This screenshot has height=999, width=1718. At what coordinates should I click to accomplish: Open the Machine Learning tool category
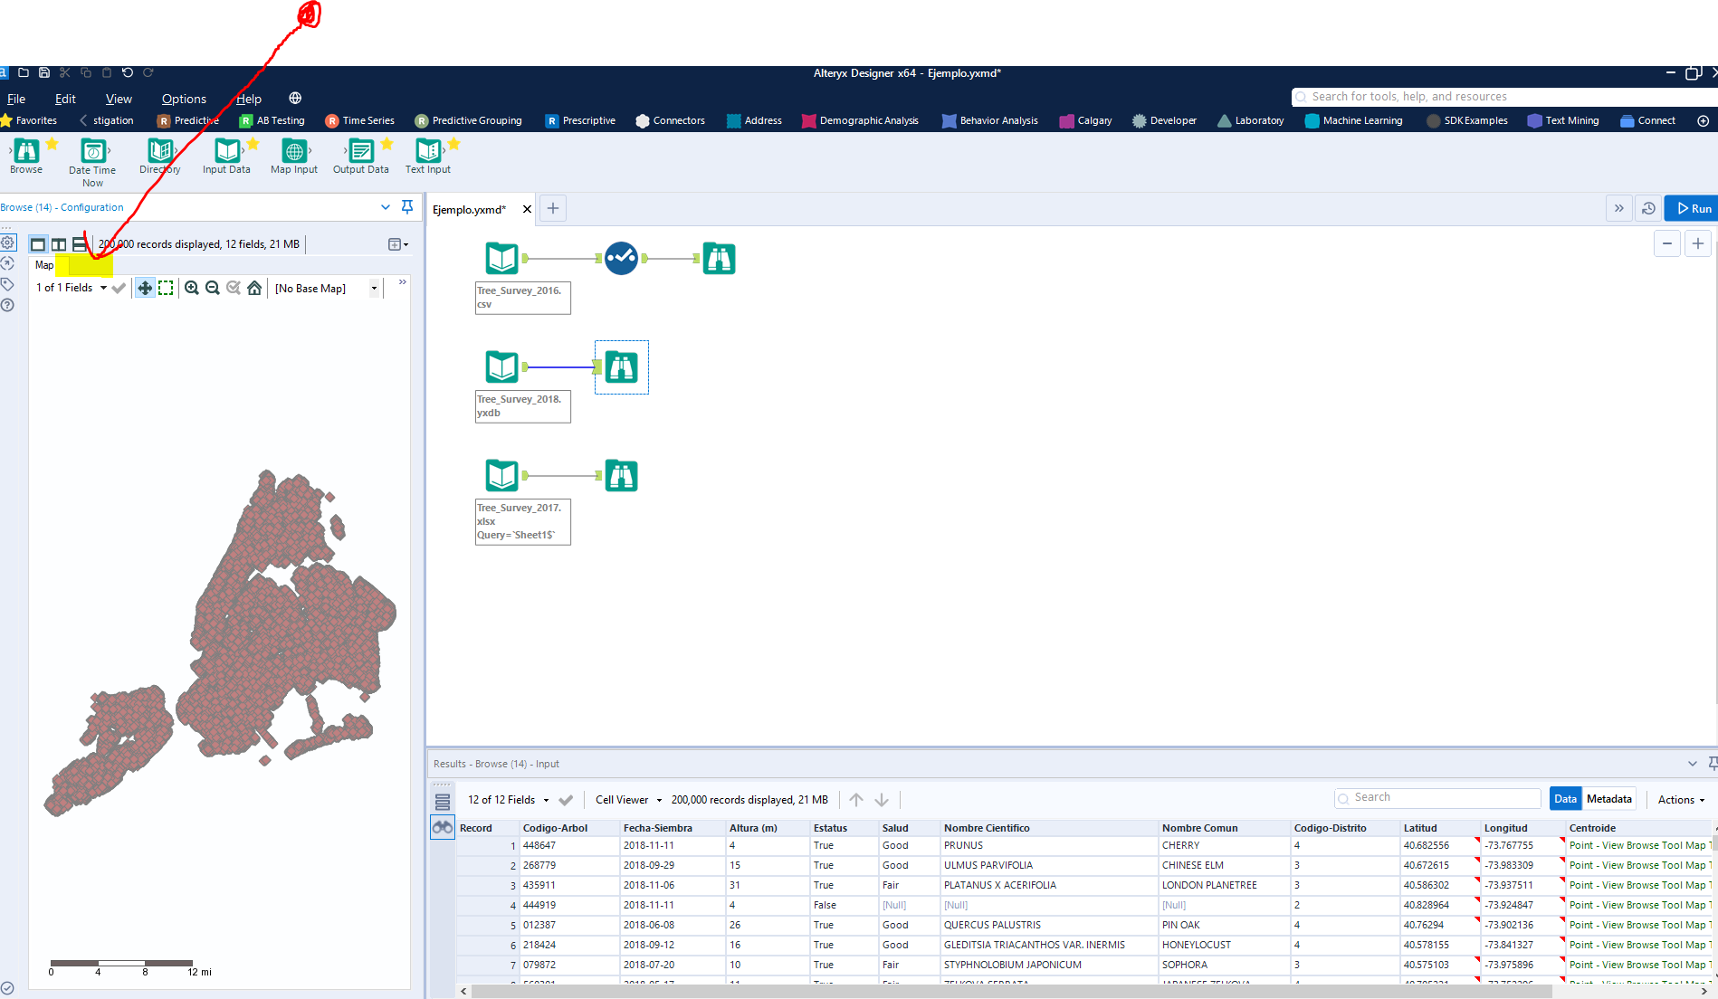click(x=1353, y=120)
